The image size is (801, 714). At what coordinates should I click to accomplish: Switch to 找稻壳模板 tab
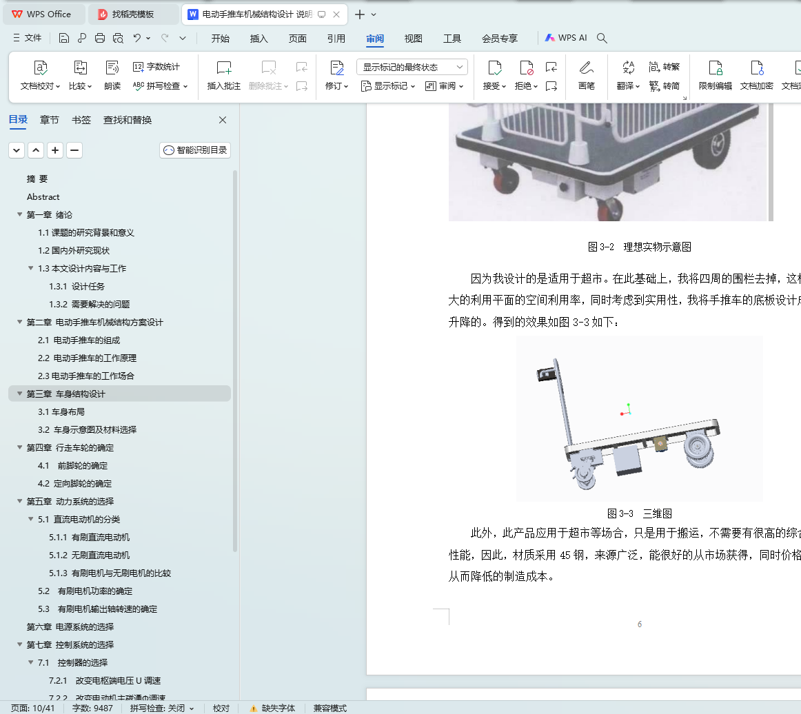(133, 14)
